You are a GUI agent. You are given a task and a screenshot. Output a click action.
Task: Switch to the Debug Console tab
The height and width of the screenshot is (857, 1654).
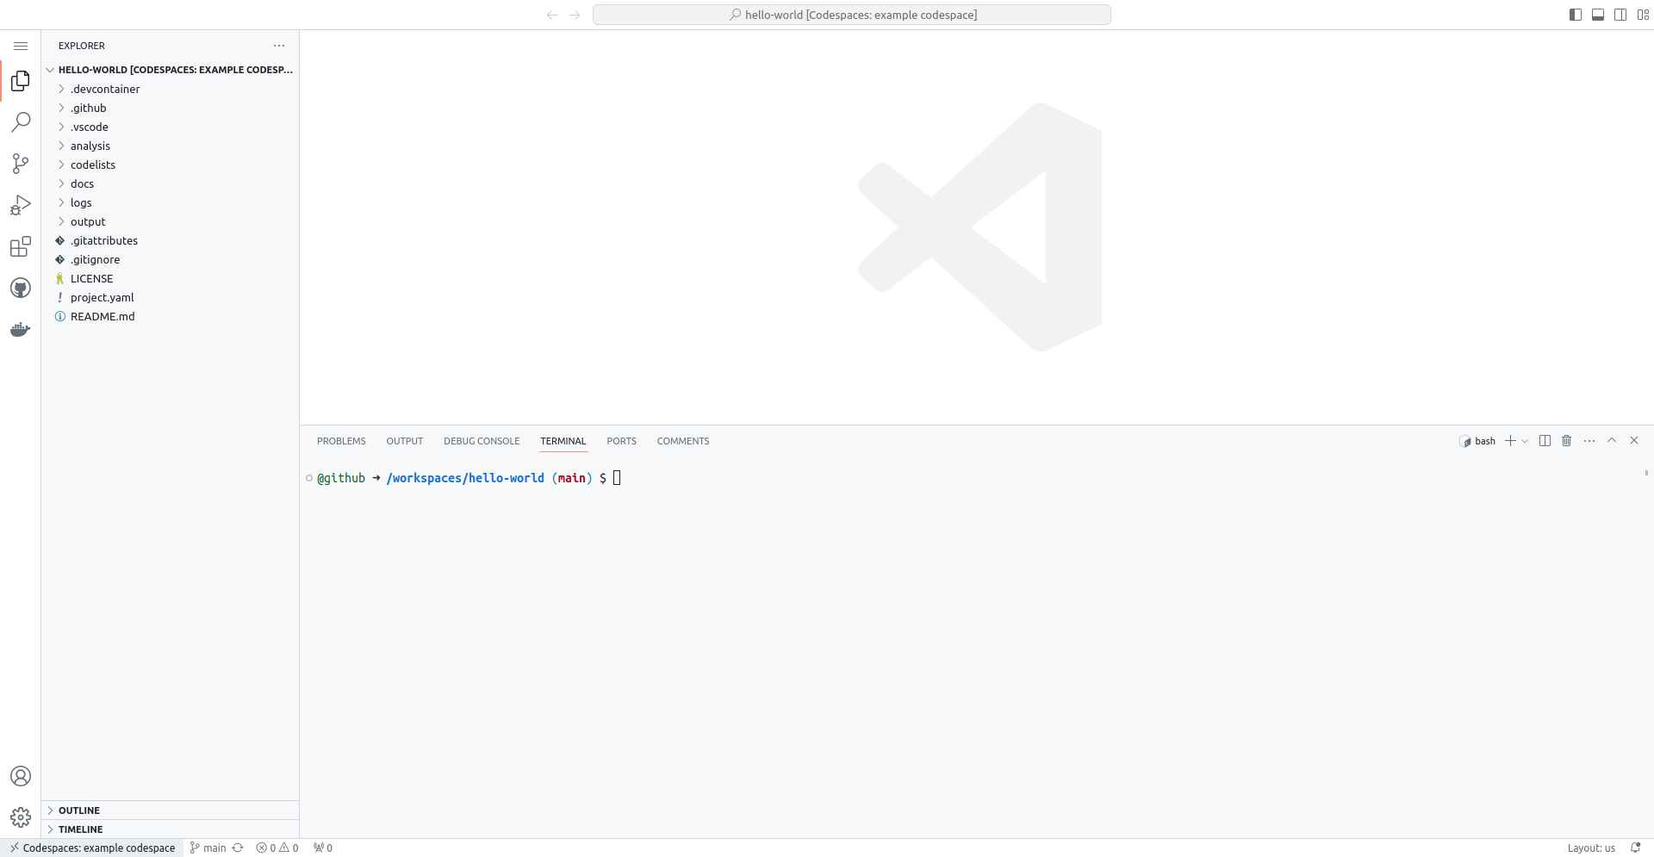(482, 441)
